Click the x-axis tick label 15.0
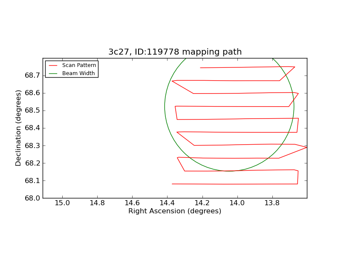 62,203
